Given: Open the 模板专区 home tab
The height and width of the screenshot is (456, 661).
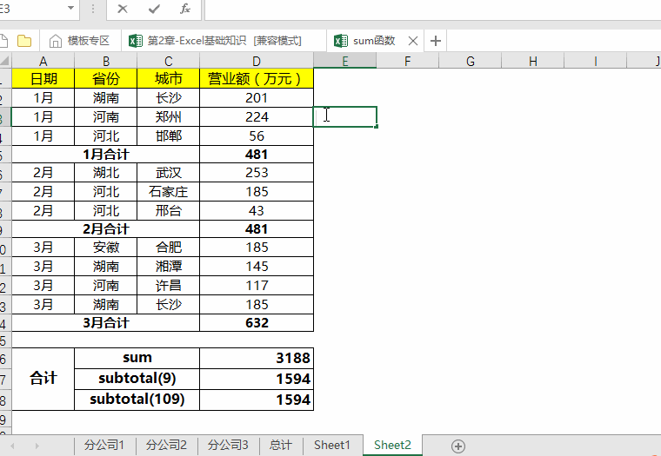Looking at the screenshot, I should tap(80, 41).
